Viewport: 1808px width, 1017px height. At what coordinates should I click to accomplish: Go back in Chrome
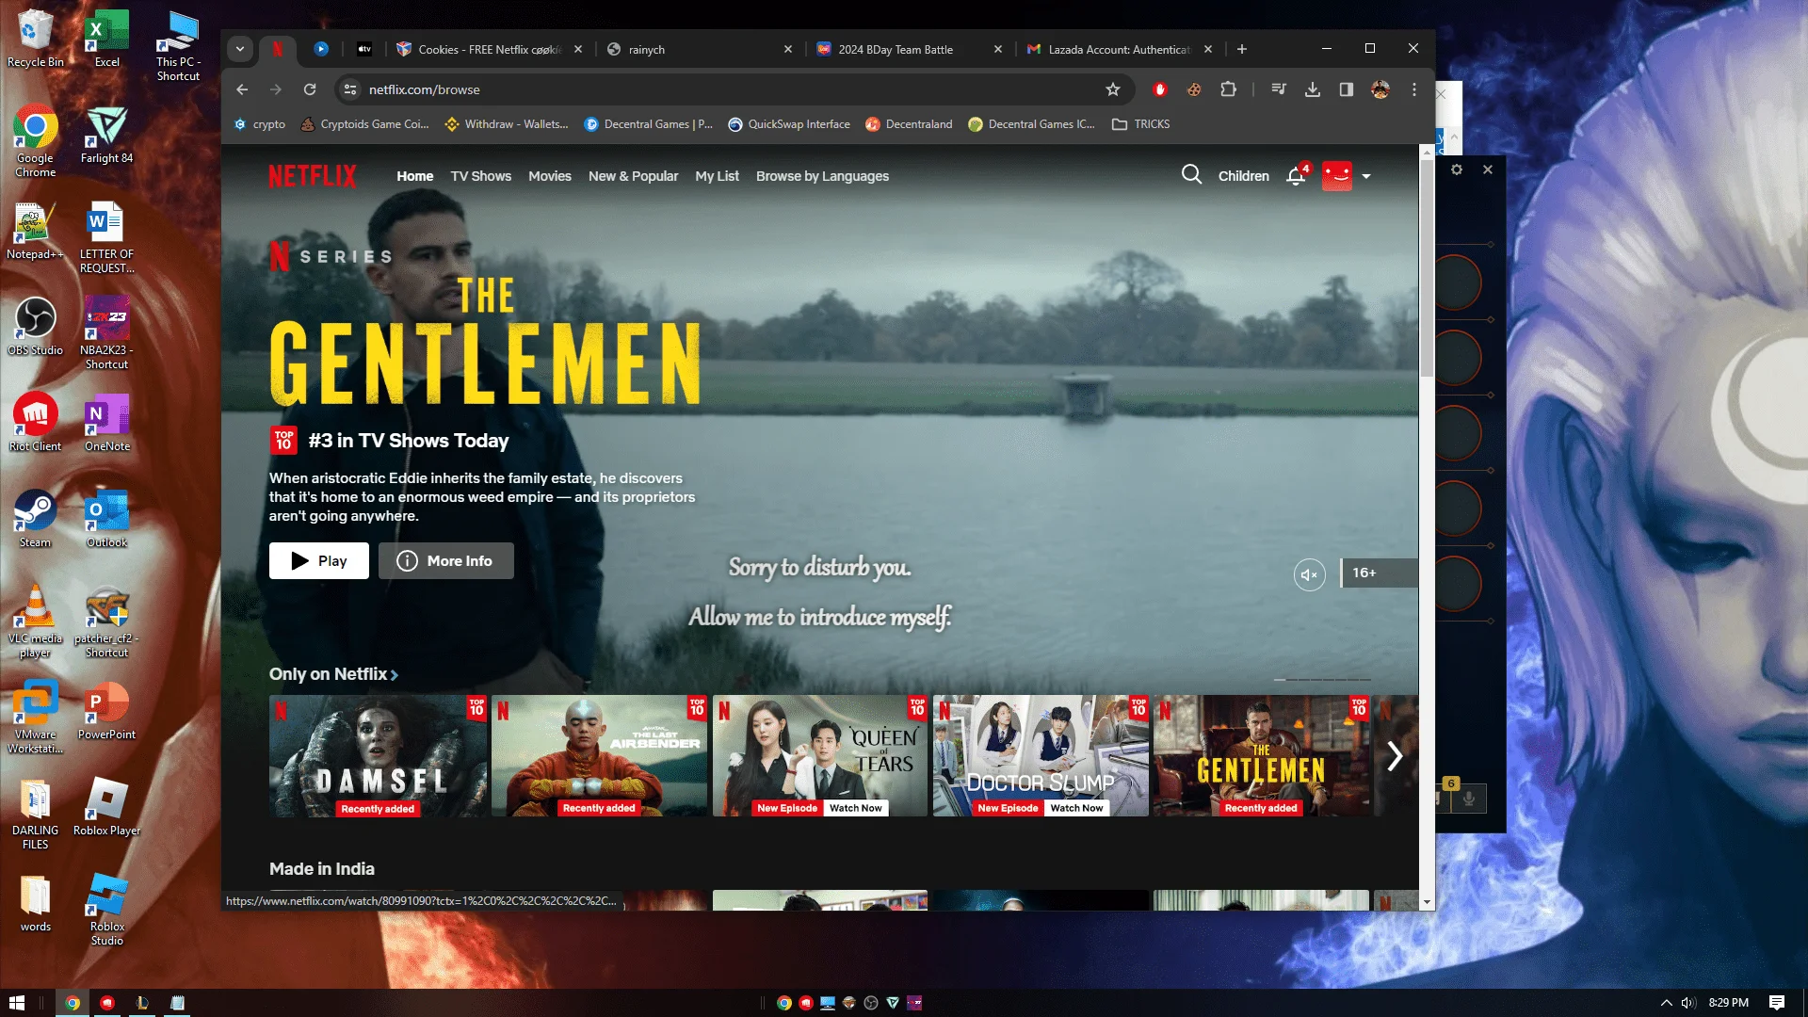pyautogui.click(x=242, y=89)
